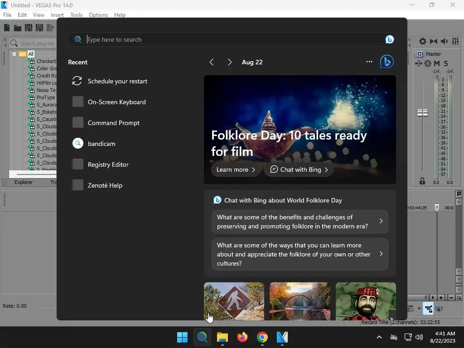Open benefits and challenges of folklore question
This screenshot has width=464, height=348.
(300, 222)
